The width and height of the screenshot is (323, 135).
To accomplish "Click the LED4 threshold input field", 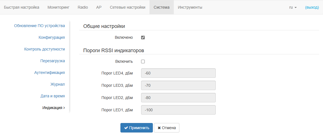I will click(179, 73).
